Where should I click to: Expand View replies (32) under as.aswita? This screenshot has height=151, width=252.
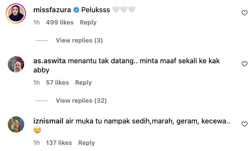click(81, 101)
